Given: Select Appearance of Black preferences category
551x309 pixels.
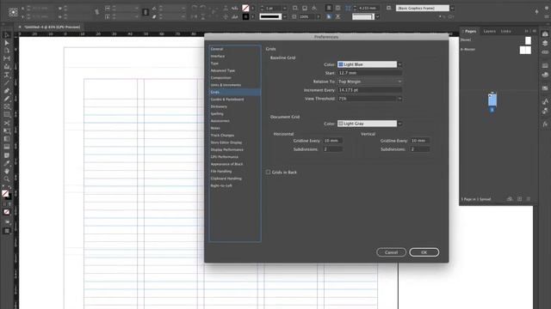Looking at the screenshot, I should [226, 164].
